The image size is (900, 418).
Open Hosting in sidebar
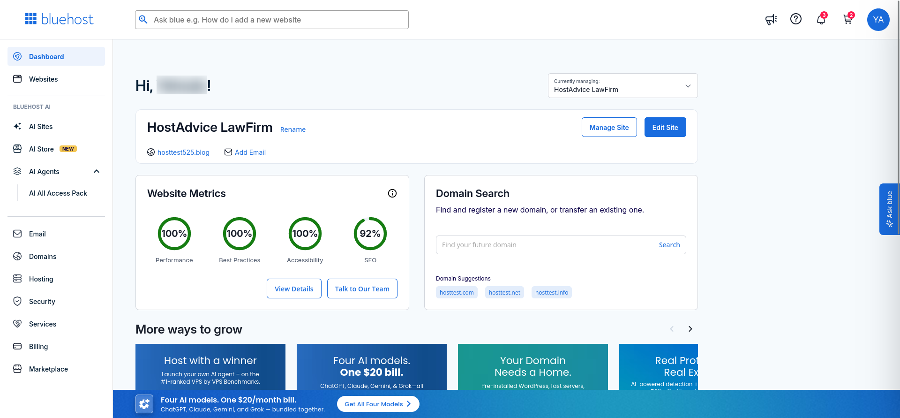(56, 279)
